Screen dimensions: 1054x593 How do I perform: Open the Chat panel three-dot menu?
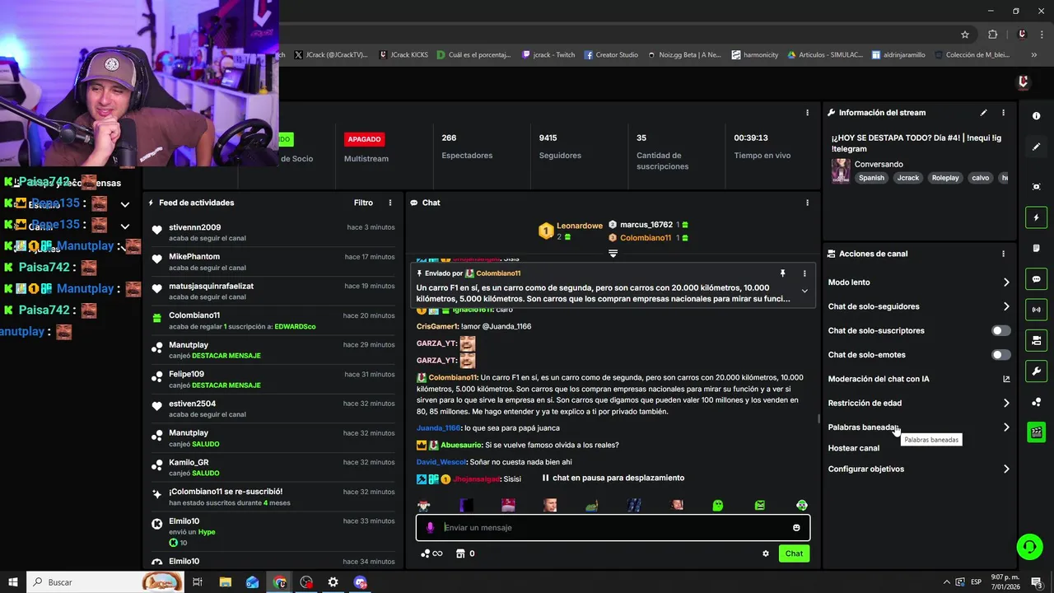tap(807, 203)
